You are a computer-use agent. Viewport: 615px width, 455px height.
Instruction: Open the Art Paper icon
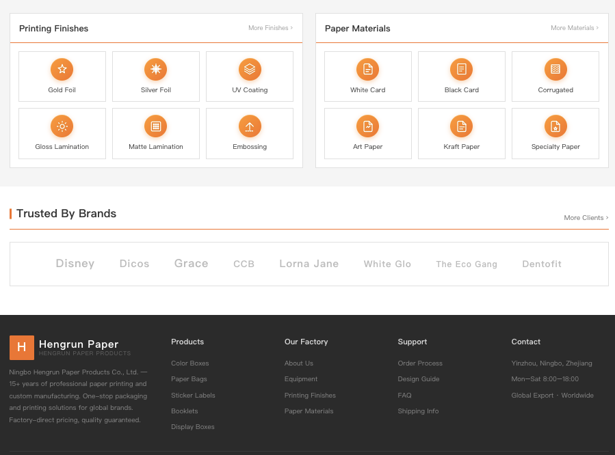[367, 126]
